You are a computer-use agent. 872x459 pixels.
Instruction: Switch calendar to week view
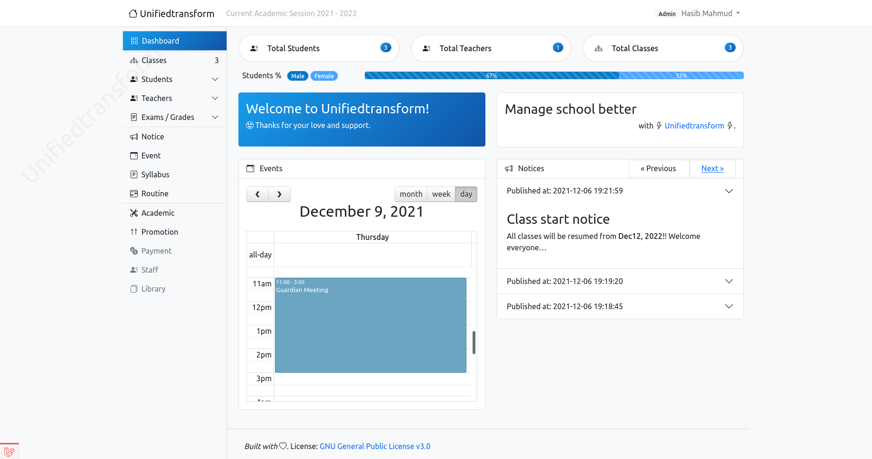click(441, 194)
